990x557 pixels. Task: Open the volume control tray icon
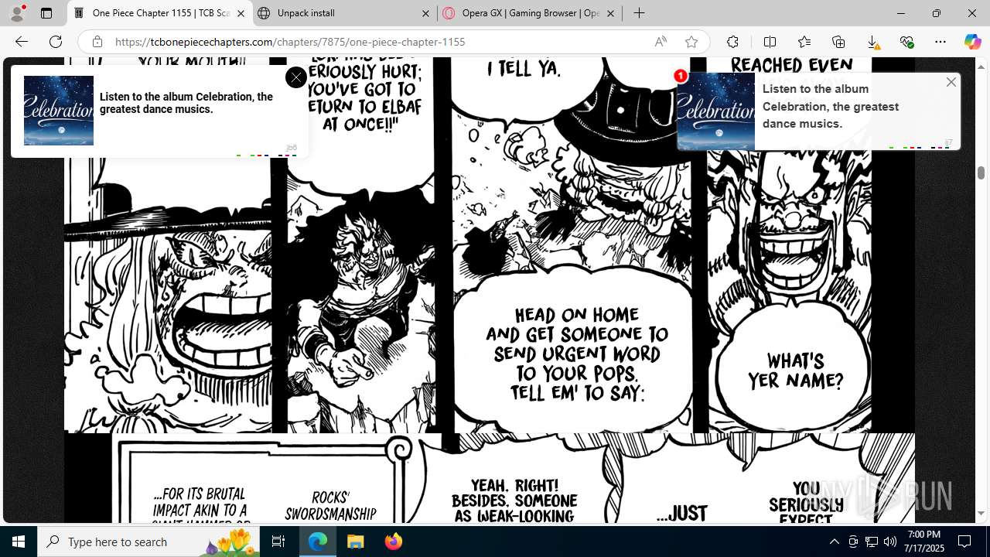(x=889, y=542)
